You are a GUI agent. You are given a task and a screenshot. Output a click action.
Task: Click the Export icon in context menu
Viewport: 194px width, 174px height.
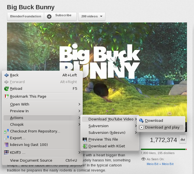(6, 138)
